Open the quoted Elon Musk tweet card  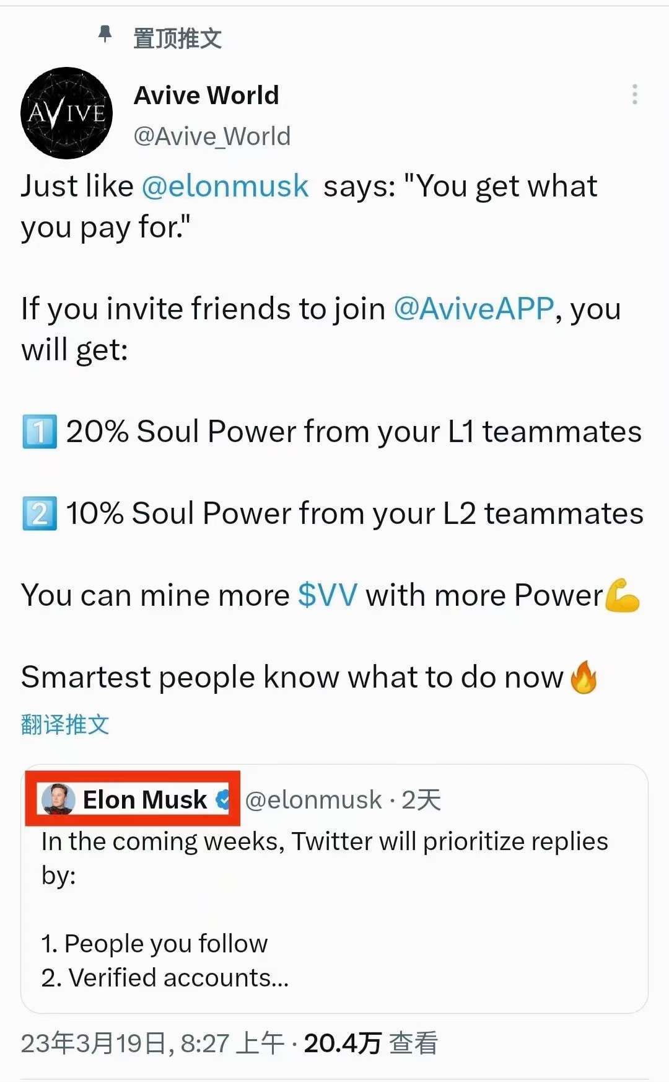click(334, 889)
